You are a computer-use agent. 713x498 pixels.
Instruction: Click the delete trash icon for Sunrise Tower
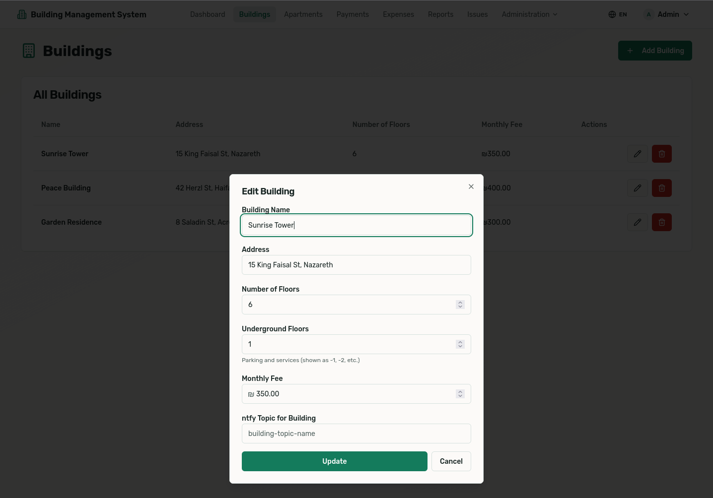pyautogui.click(x=661, y=154)
